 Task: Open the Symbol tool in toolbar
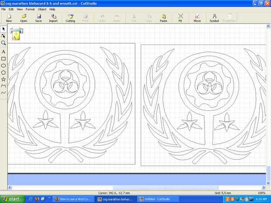pos(214,18)
